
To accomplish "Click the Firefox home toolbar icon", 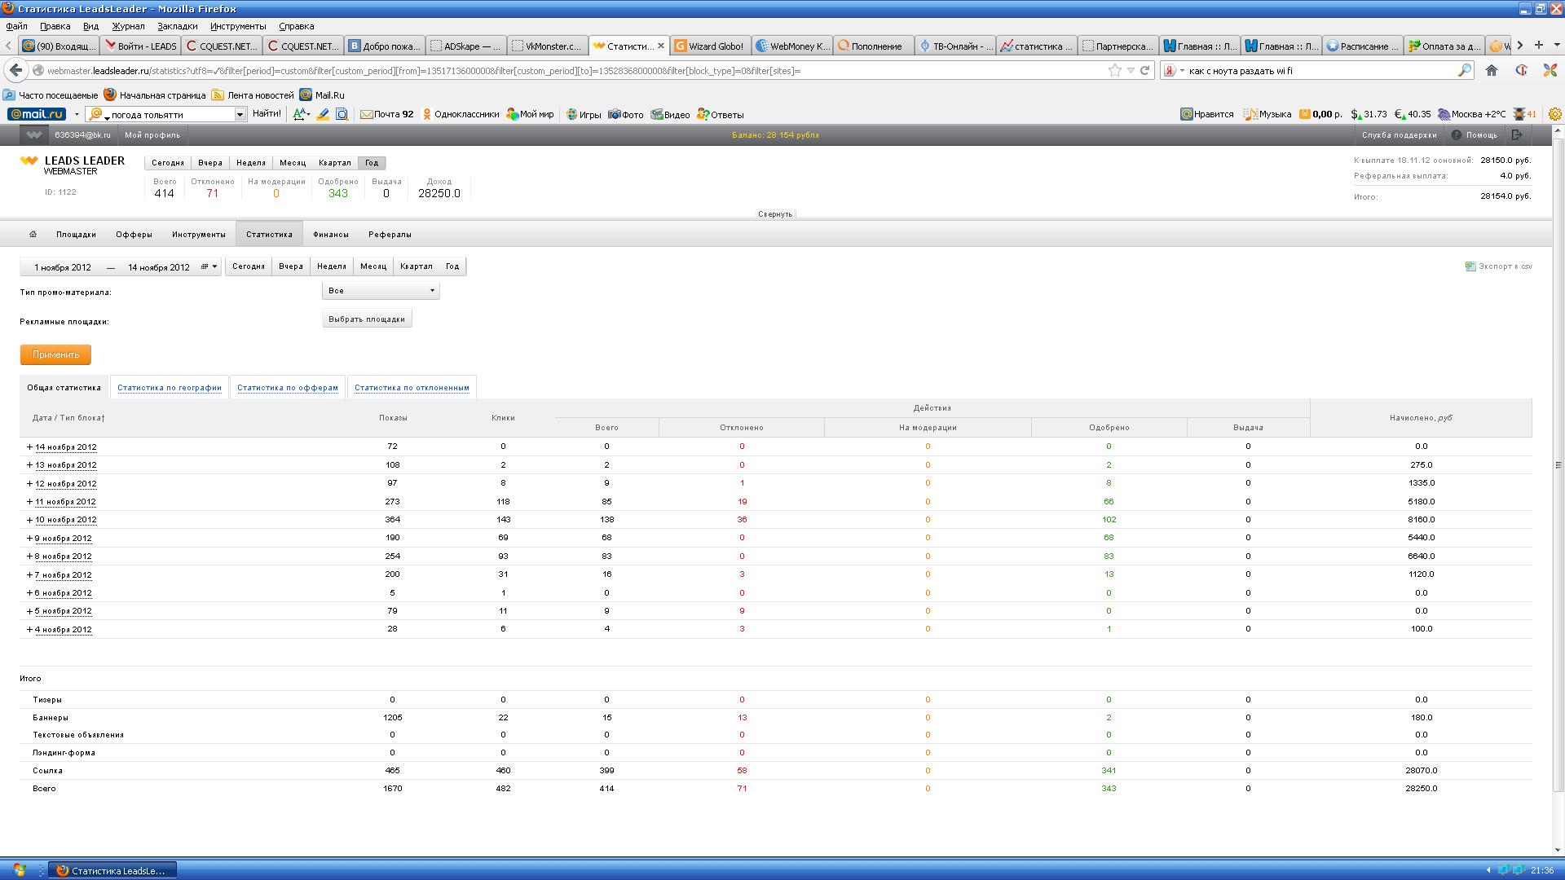I will coord(1492,71).
